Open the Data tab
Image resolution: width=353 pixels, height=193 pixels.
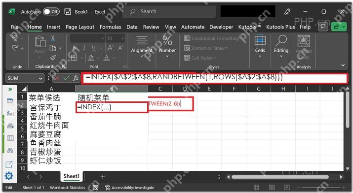point(132,27)
